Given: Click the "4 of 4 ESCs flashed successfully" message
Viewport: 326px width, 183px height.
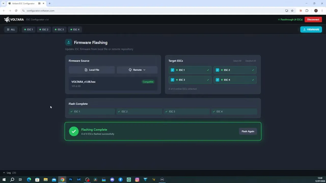Looking at the screenshot, I should (98, 134).
